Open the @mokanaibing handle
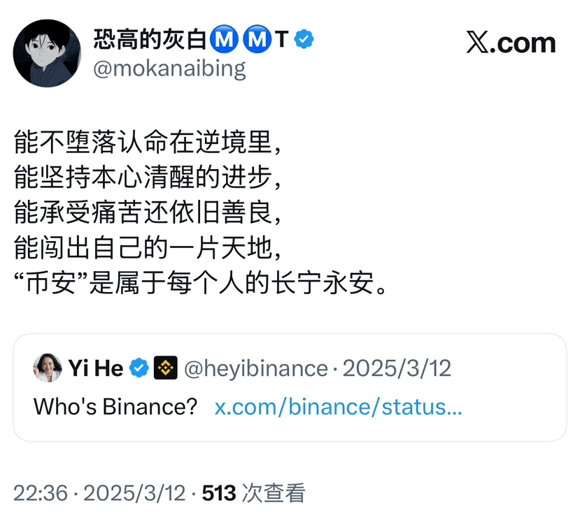Image resolution: width=580 pixels, height=524 pixels. coord(169,68)
